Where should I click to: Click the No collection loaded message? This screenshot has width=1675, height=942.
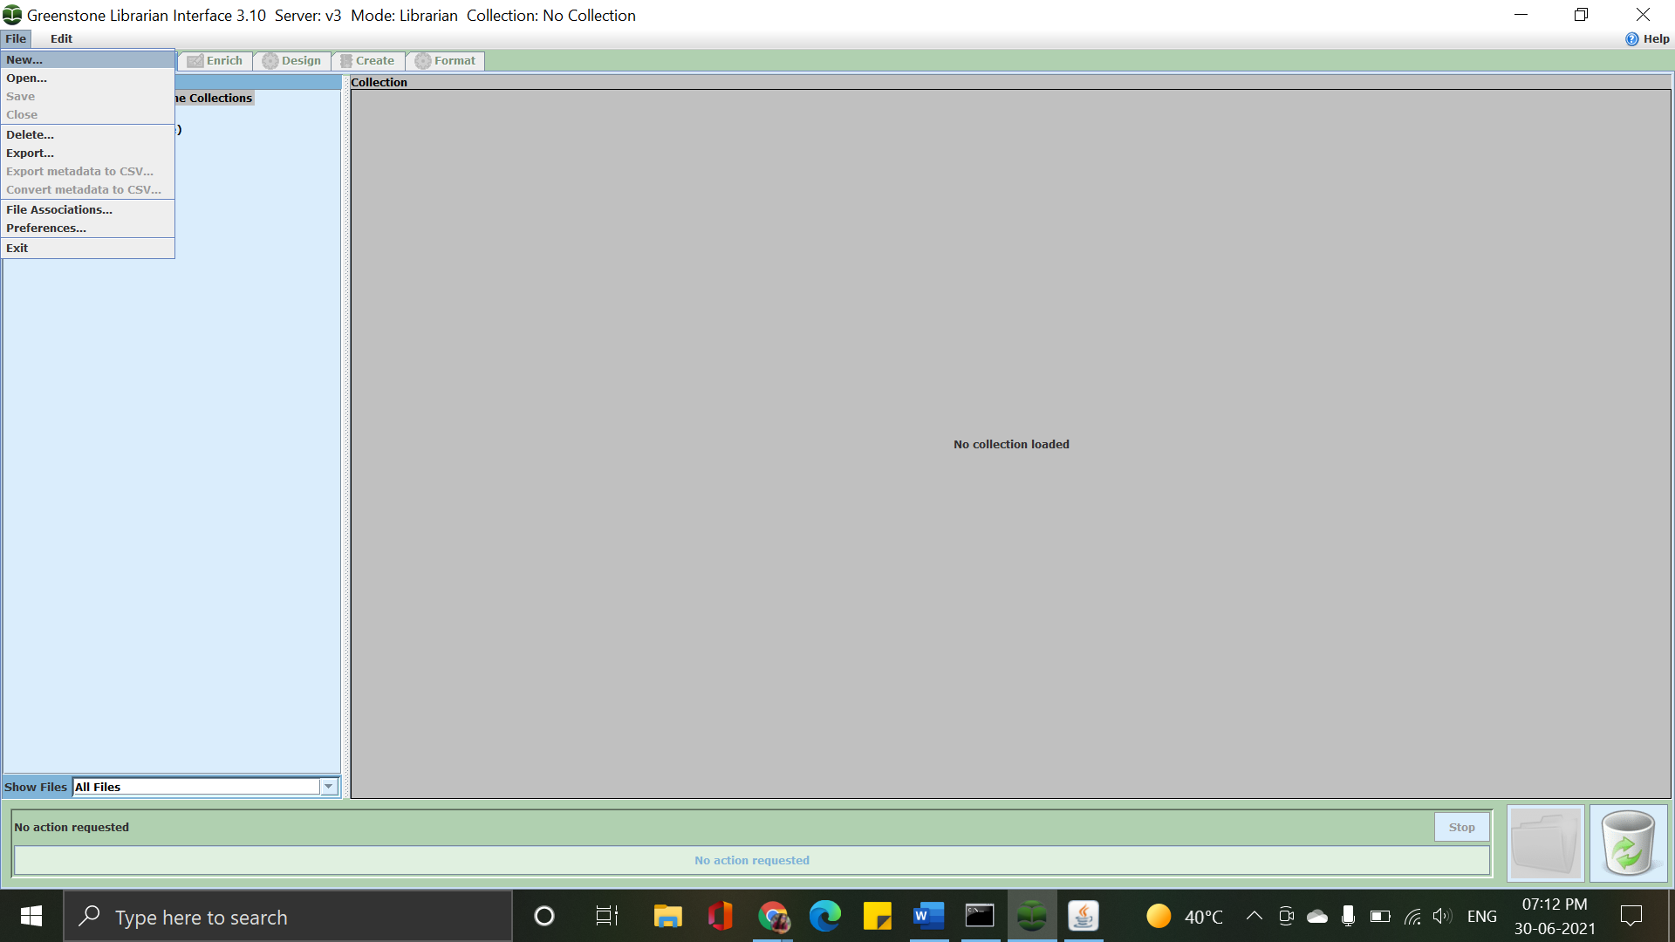(x=1011, y=444)
